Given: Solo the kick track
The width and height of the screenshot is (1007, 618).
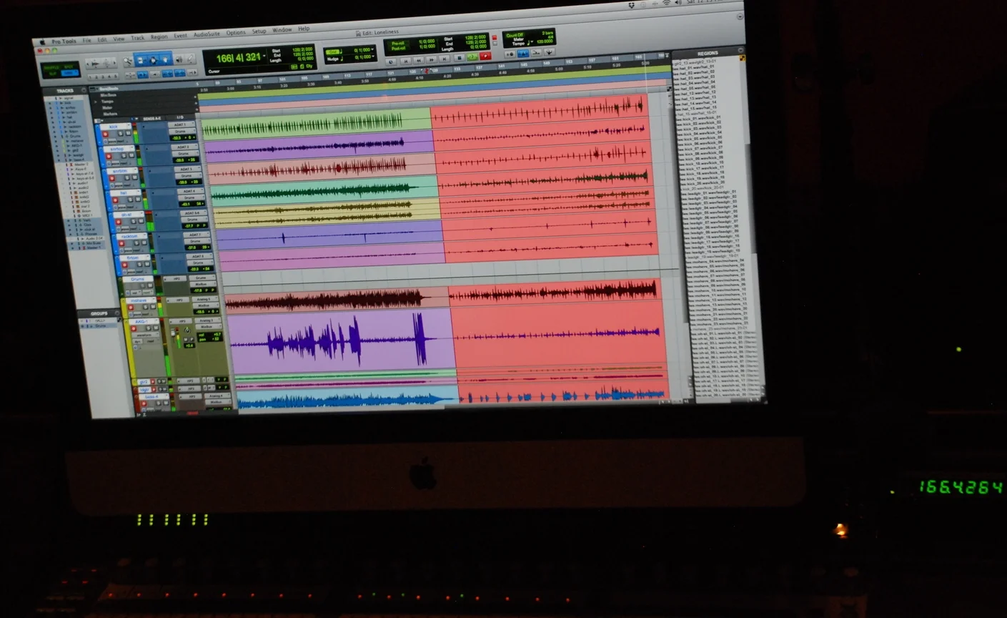Looking at the screenshot, I should tap(121, 133).
